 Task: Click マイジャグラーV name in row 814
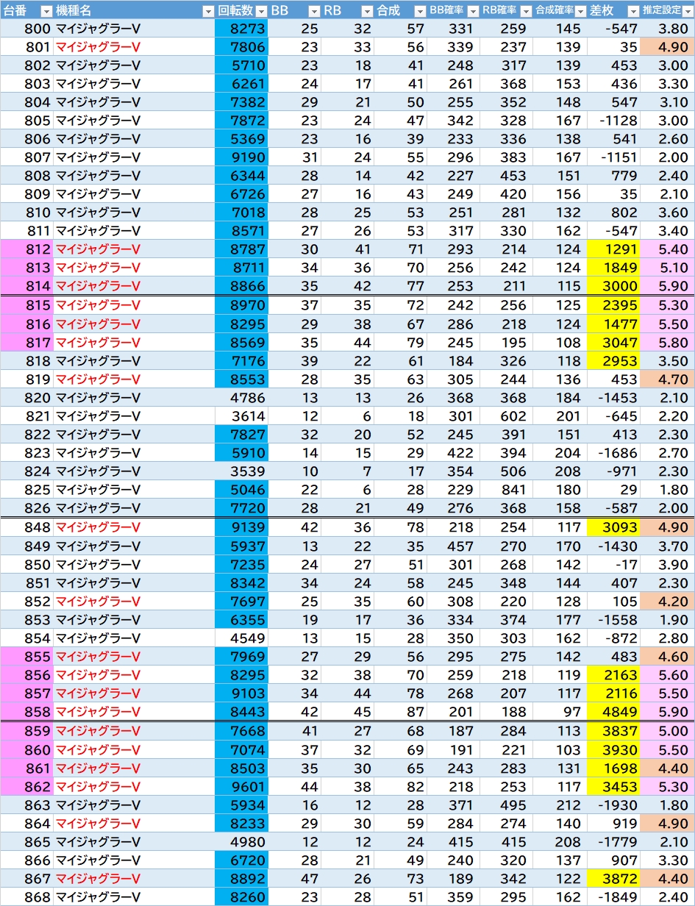point(98,286)
